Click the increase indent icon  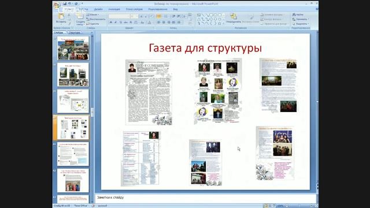(x=179, y=16)
